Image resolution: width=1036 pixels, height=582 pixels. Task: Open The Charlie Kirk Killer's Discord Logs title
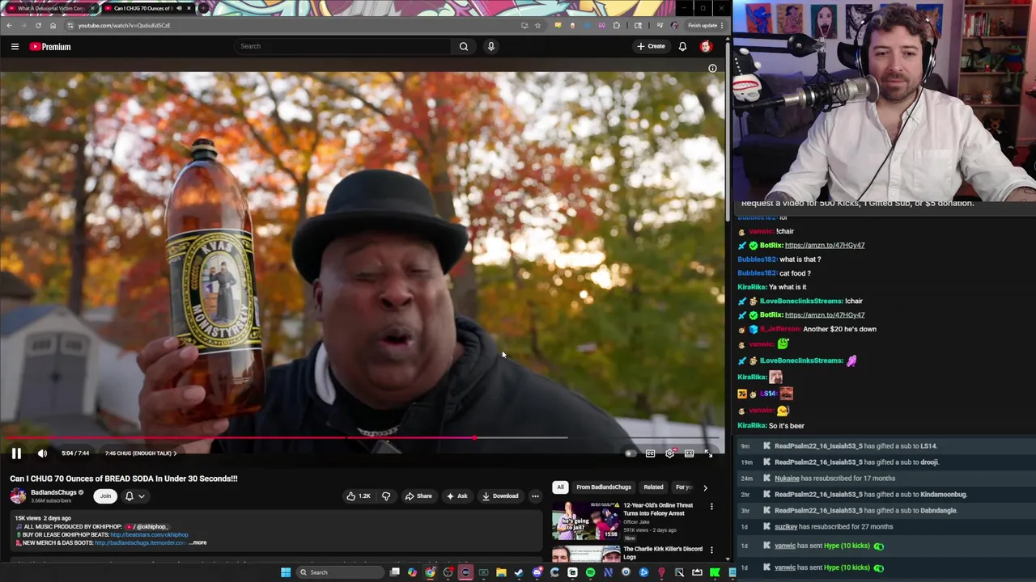(663, 553)
